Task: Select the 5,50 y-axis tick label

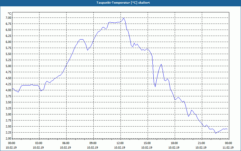Action: coord(9,54)
